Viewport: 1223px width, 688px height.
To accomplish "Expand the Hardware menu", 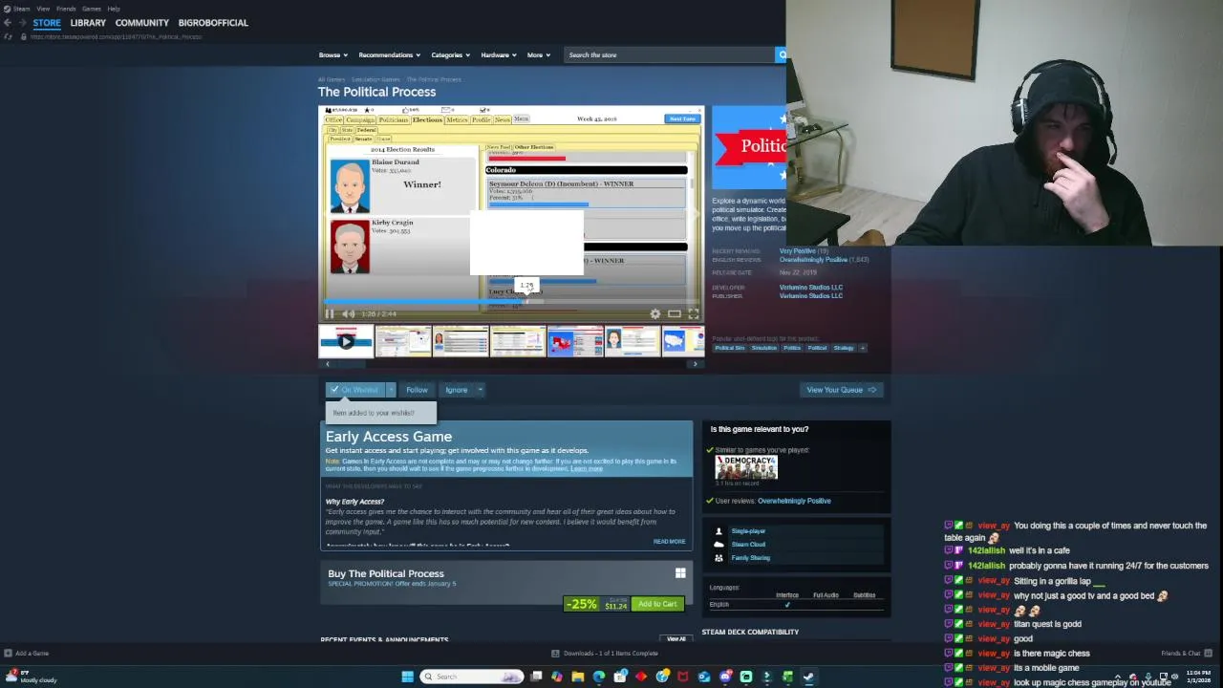I will click(x=498, y=55).
